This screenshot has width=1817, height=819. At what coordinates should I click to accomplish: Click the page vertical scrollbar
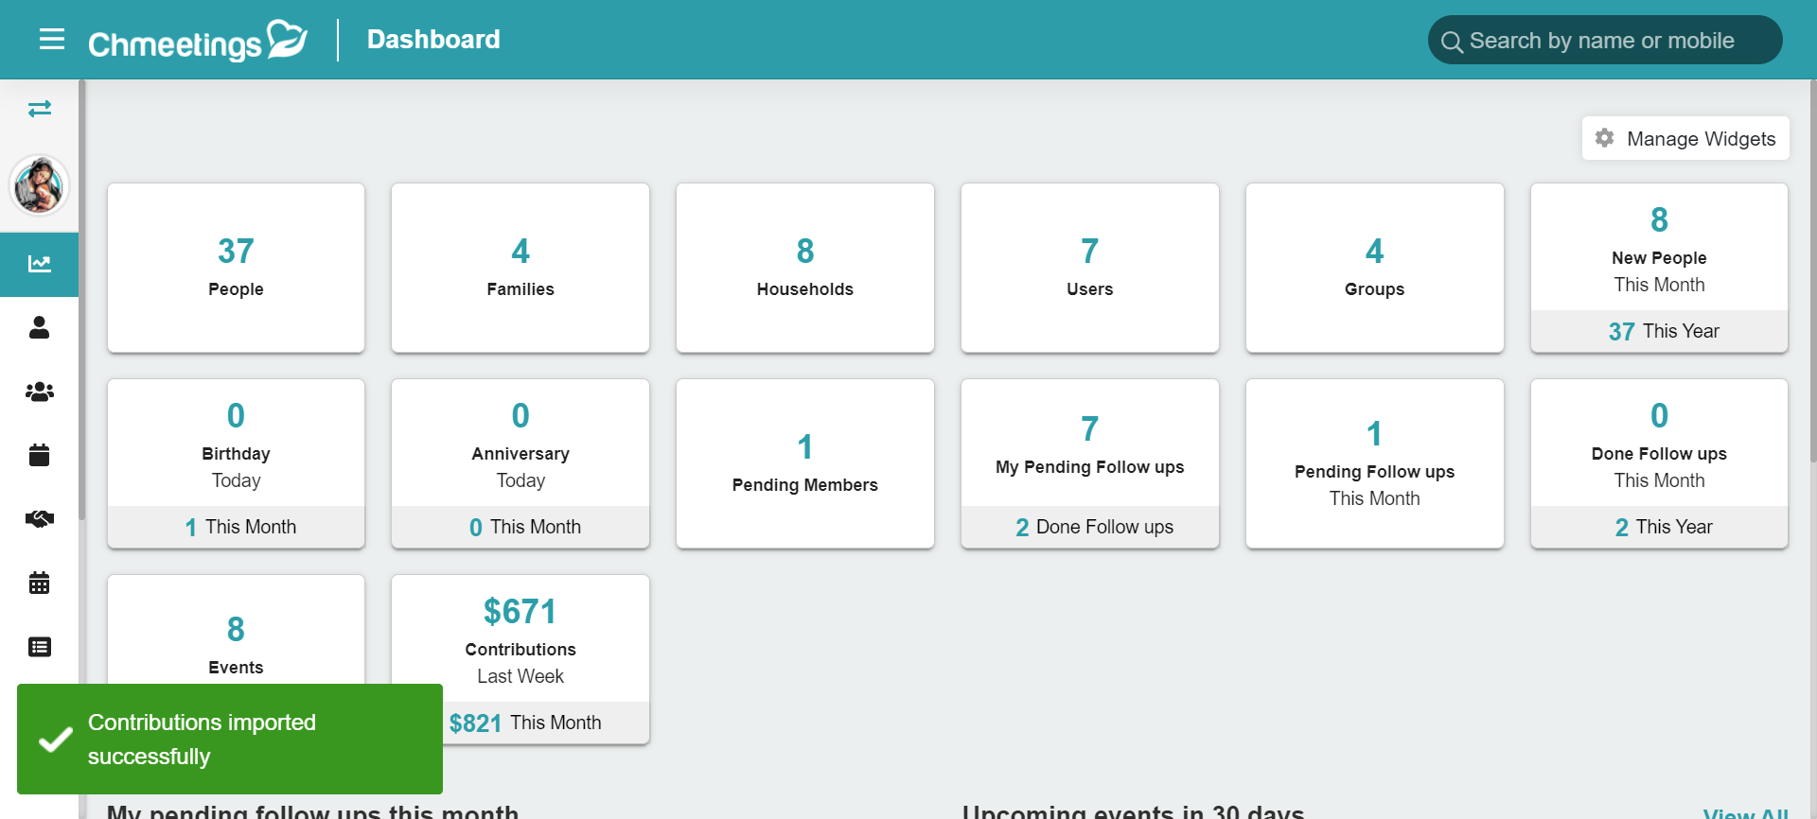(x=1812, y=270)
